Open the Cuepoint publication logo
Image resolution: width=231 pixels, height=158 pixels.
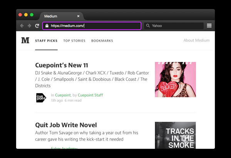pos(41,97)
